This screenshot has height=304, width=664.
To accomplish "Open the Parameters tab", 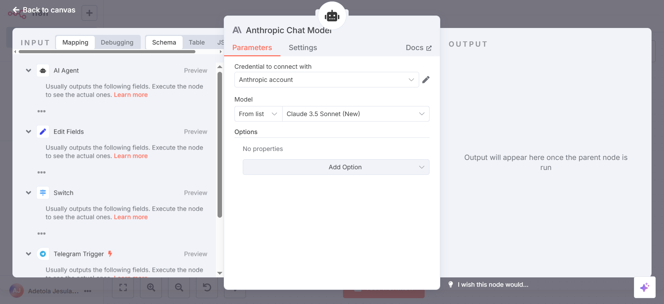I will 252,48.
